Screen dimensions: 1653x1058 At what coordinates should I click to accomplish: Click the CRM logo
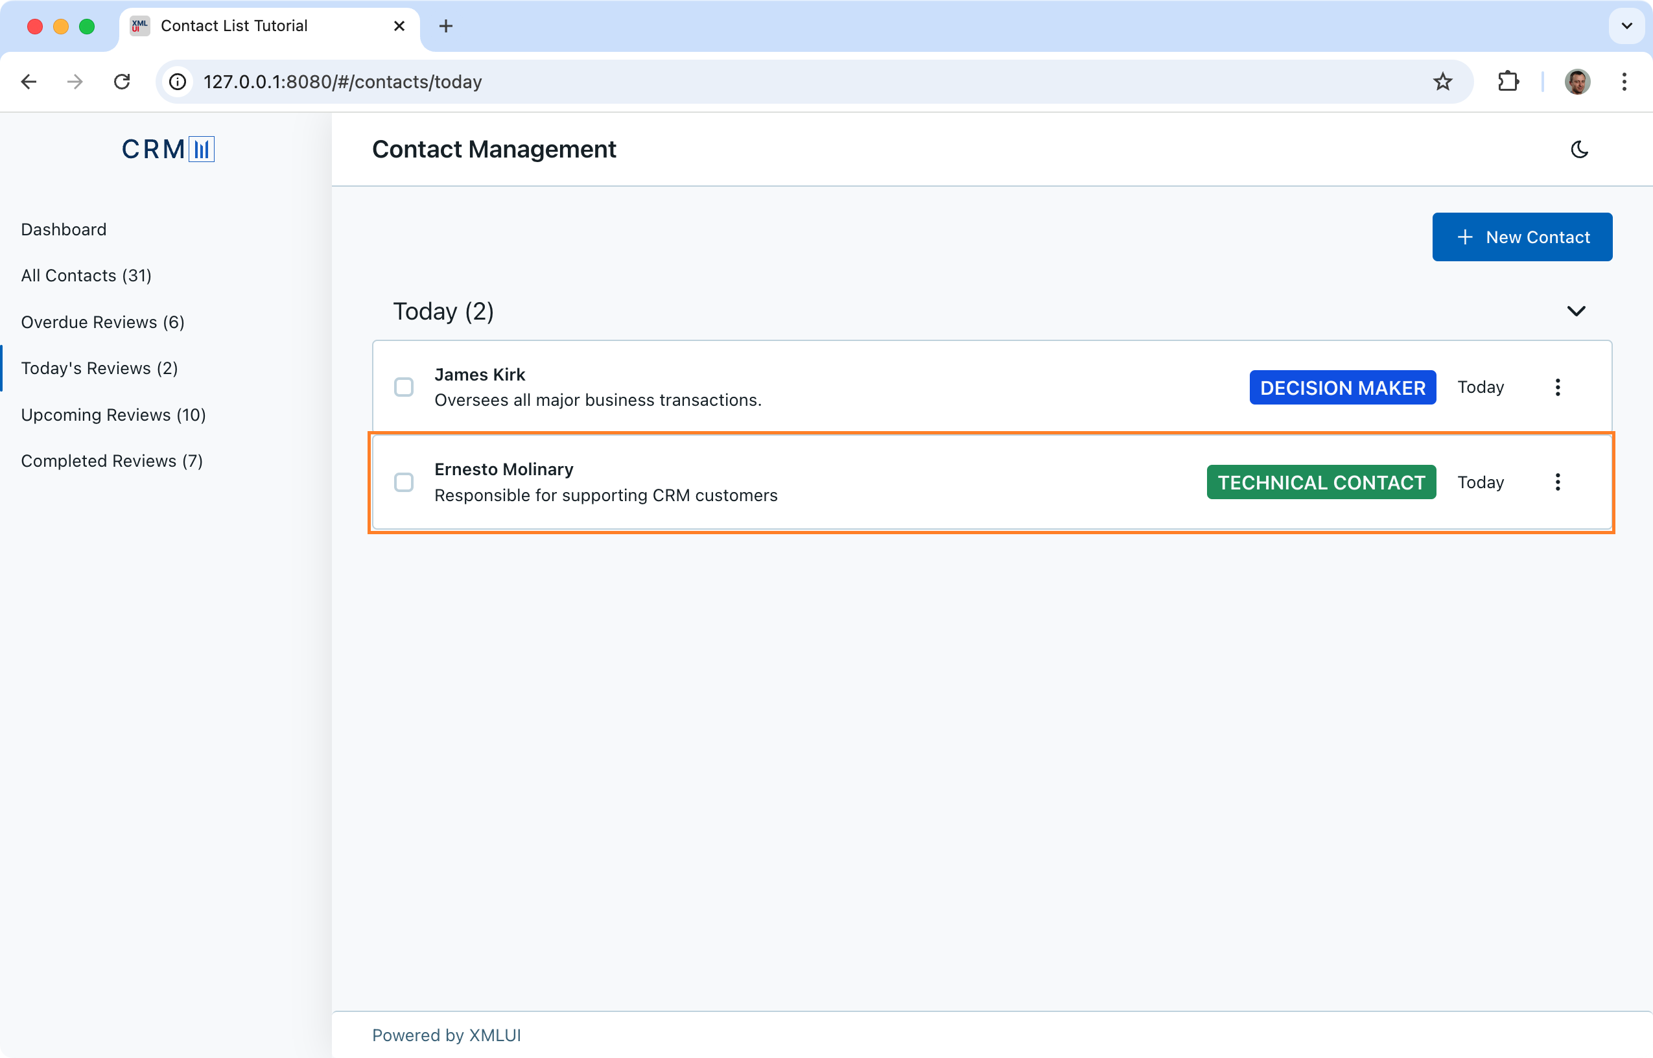pos(169,149)
